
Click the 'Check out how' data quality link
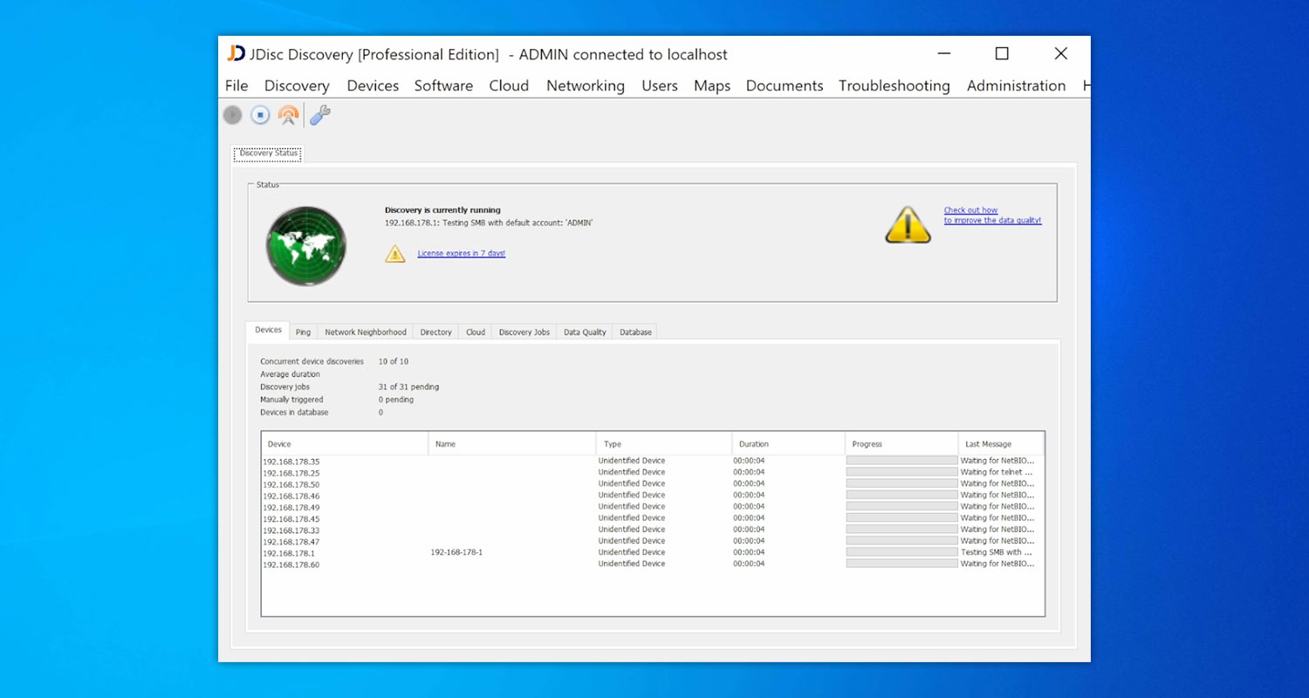click(x=970, y=210)
